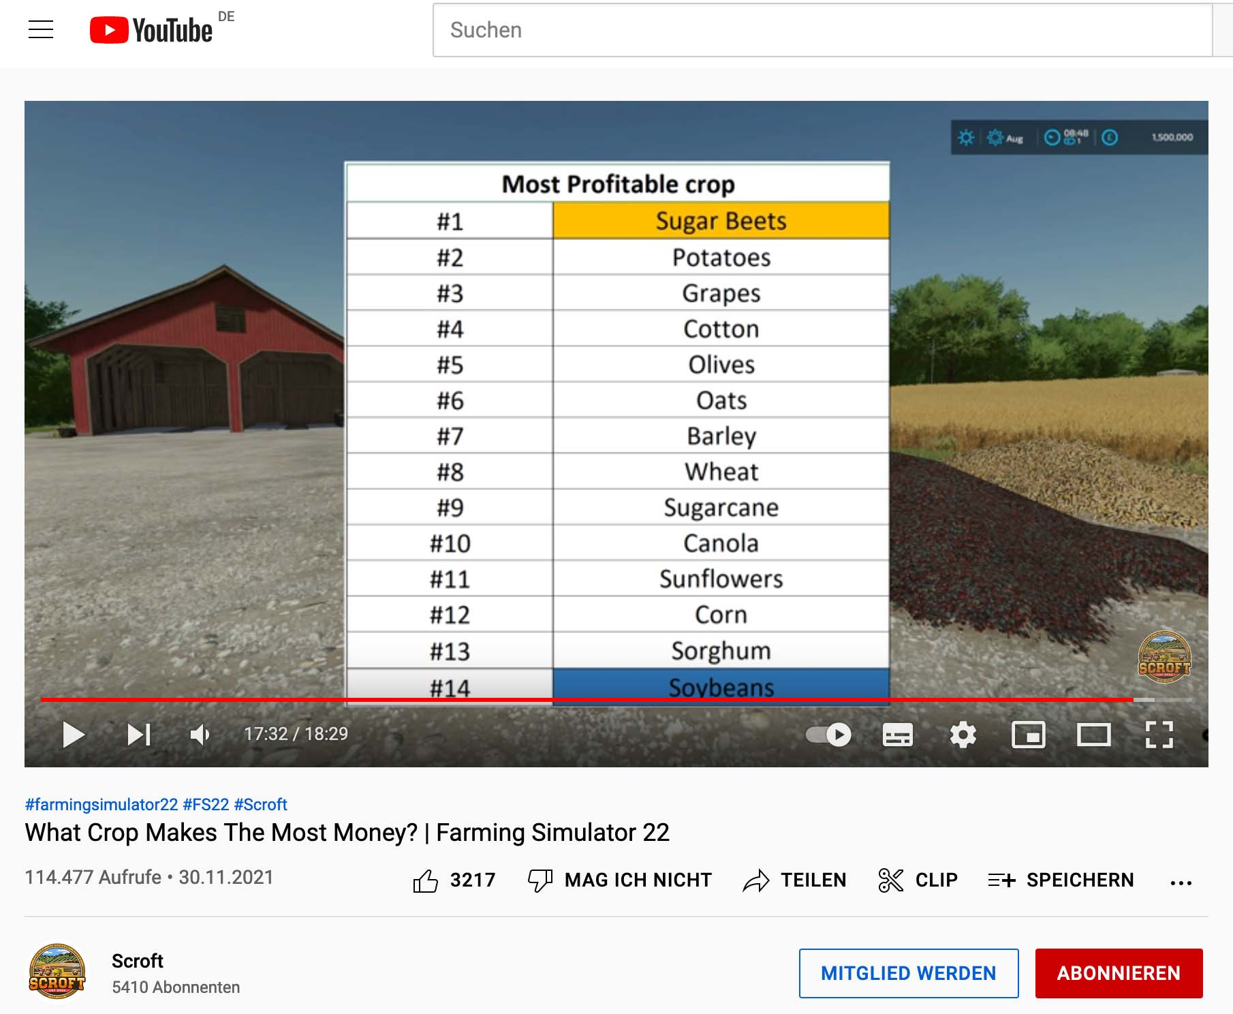Click the Scroft watermark in the video

click(1164, 656)
